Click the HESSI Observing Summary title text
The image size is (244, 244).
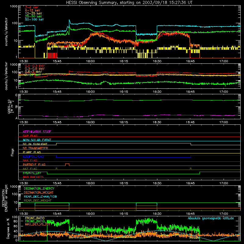pyautogui.click(x=129, y=3)
